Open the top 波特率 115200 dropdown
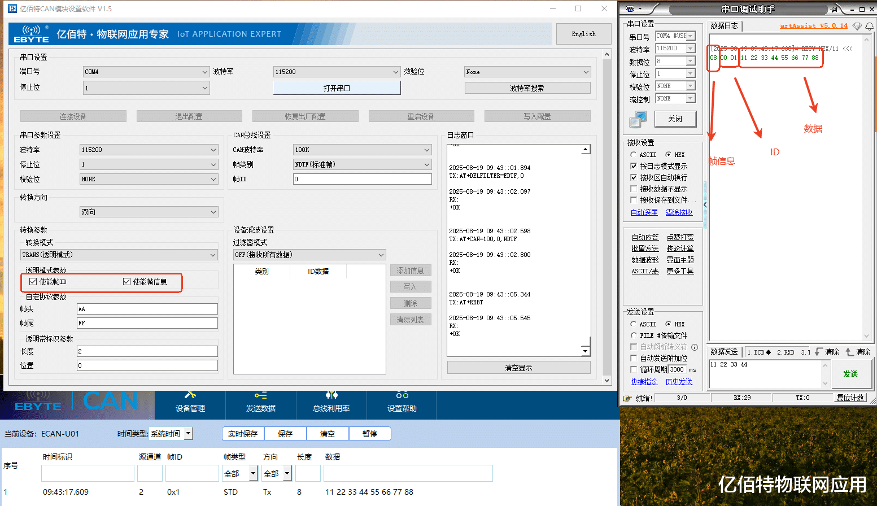Viewport: 877px width, 506px height. coord(337,72)
